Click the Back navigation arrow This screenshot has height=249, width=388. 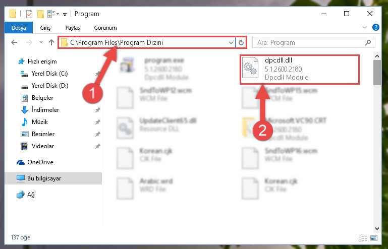click(x=14, y=42)
